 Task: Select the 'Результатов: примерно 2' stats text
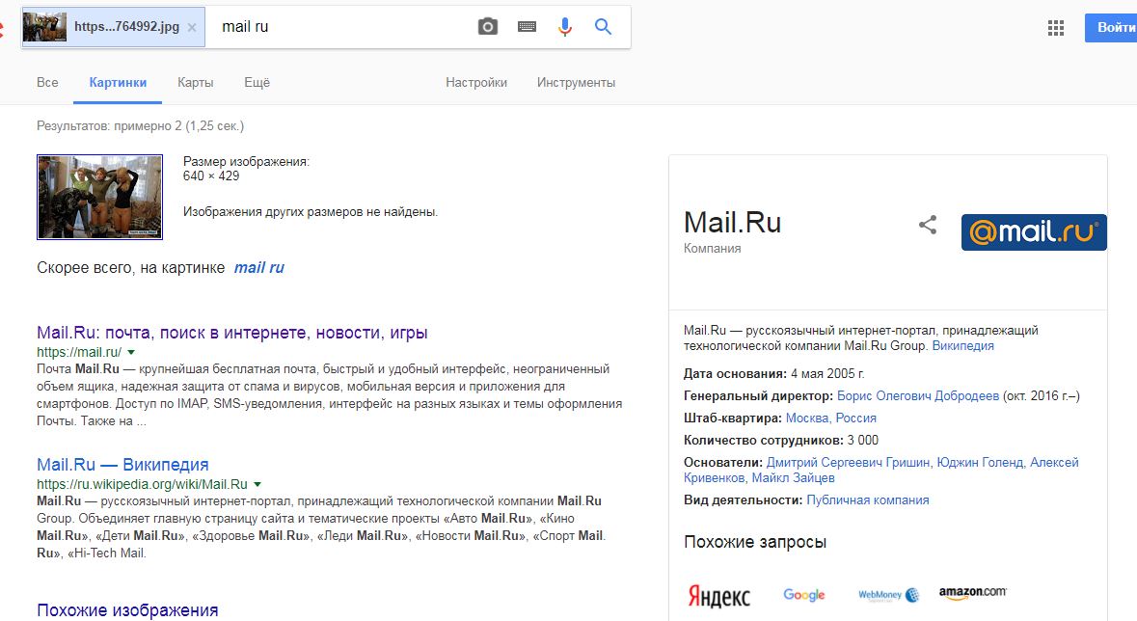click(140, 126)
